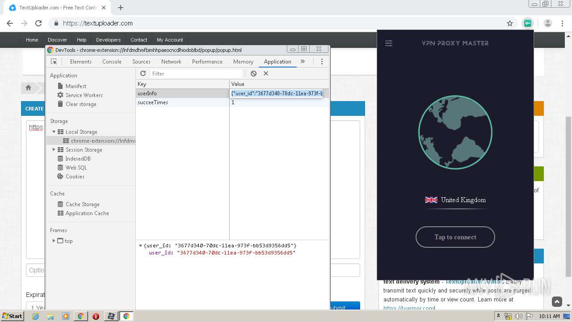Refresh the DevTools storage table

tap(143, 73)
